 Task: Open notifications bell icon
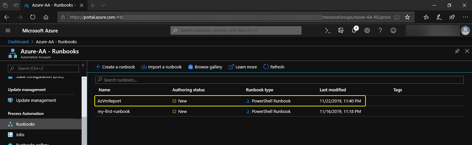[x=354, y=30]
